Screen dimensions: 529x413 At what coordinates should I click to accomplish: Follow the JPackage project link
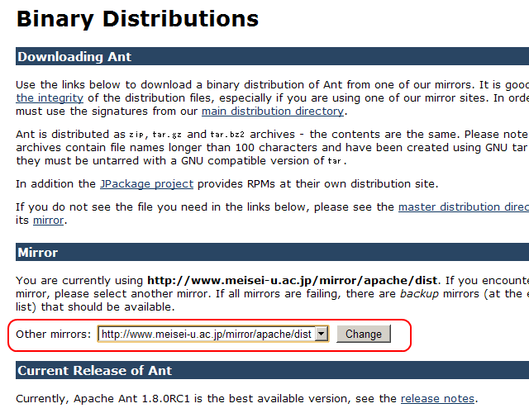click(146, 183)
